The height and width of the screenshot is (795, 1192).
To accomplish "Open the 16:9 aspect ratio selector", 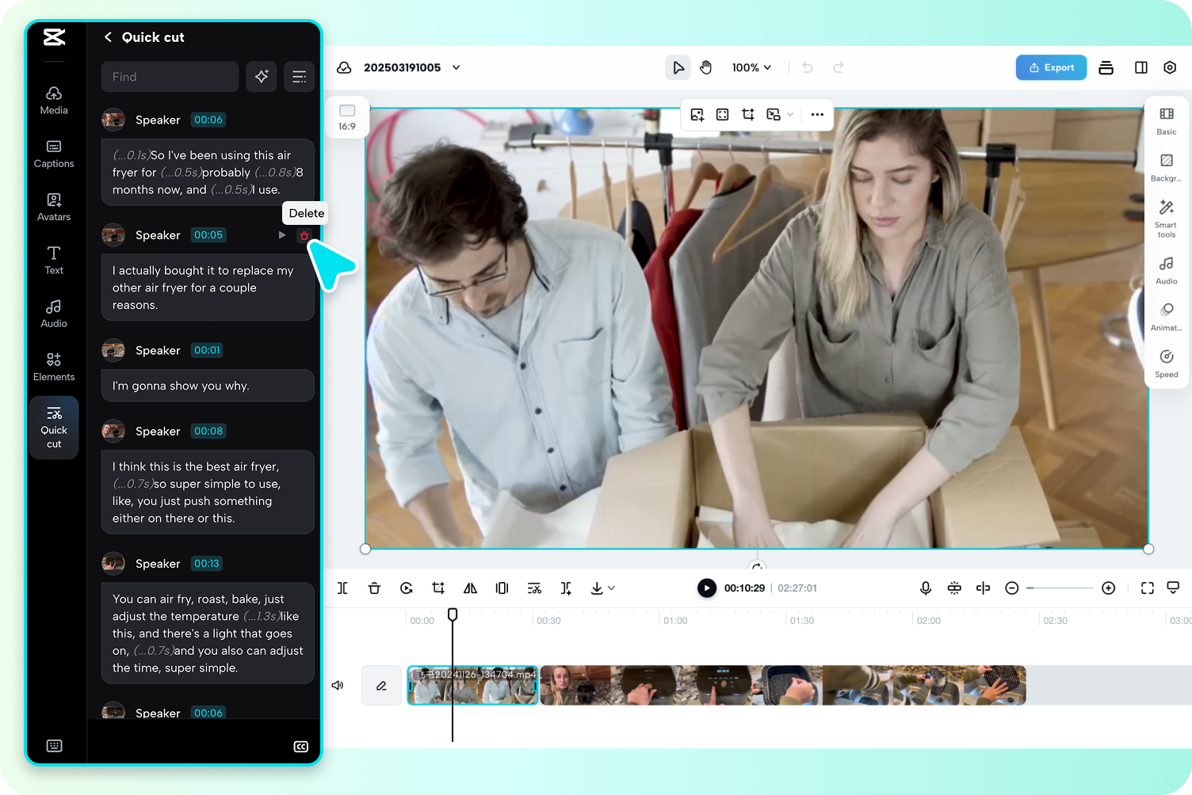I will [347, 116].
